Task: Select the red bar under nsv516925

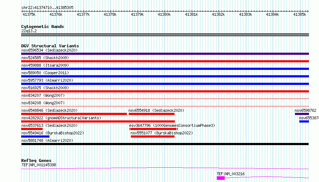Action: click(165, 91)
